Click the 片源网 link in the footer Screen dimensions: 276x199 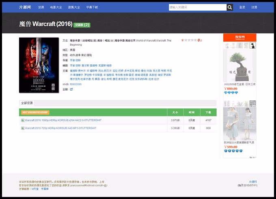253,182
